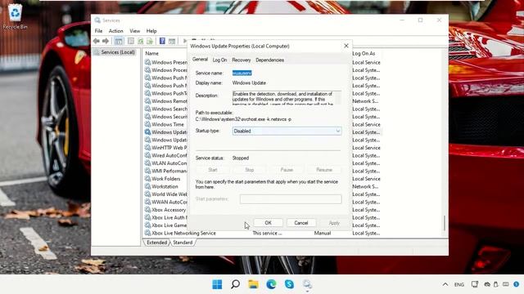Open the Startup type dropdown
The image size is (524, 294).
coord(287,131)
